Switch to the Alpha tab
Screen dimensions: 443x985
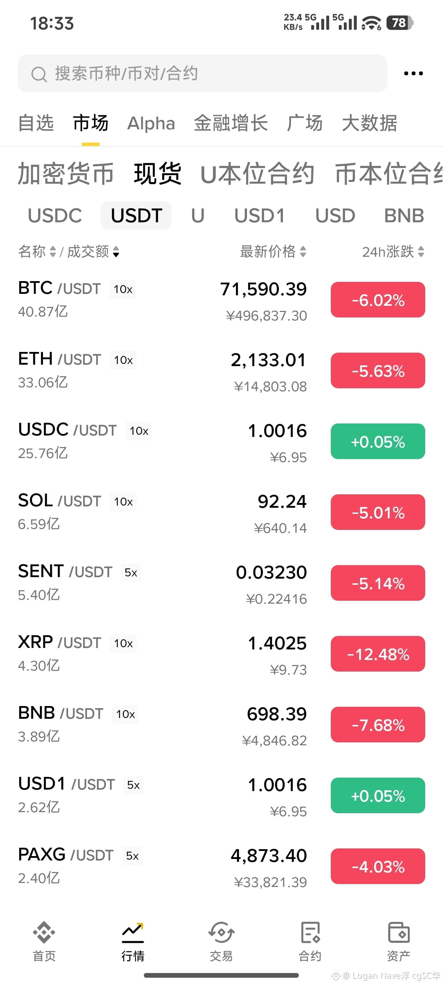pos(151,123)
